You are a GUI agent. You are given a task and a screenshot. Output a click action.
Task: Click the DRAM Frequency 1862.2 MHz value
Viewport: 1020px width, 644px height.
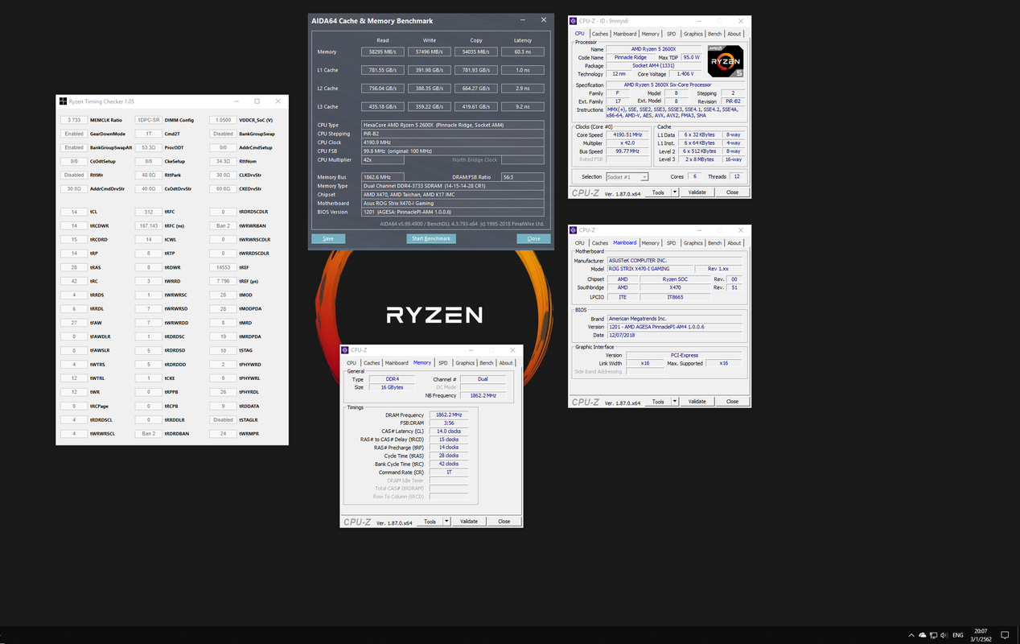[449, 415]
